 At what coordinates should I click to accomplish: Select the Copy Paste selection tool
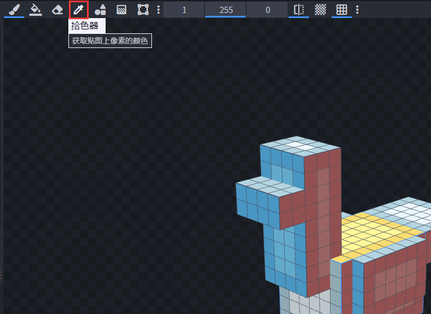(143, 10)
